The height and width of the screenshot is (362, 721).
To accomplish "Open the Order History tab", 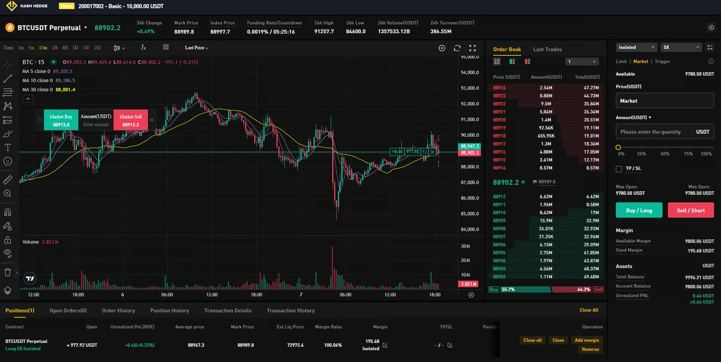I will 118,310.
